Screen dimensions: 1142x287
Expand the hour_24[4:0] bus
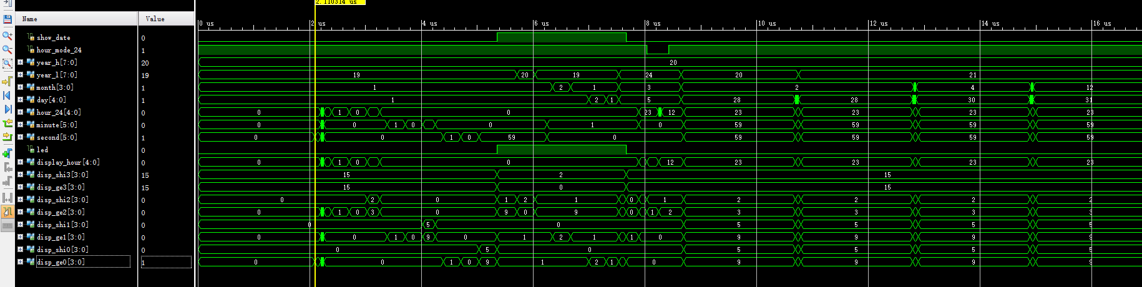20,112
